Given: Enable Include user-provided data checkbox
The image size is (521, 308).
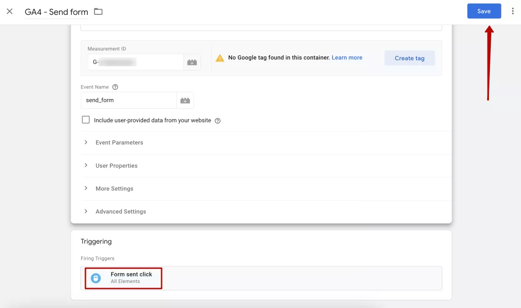Looking at the screenshot, I should click(86, 119).
